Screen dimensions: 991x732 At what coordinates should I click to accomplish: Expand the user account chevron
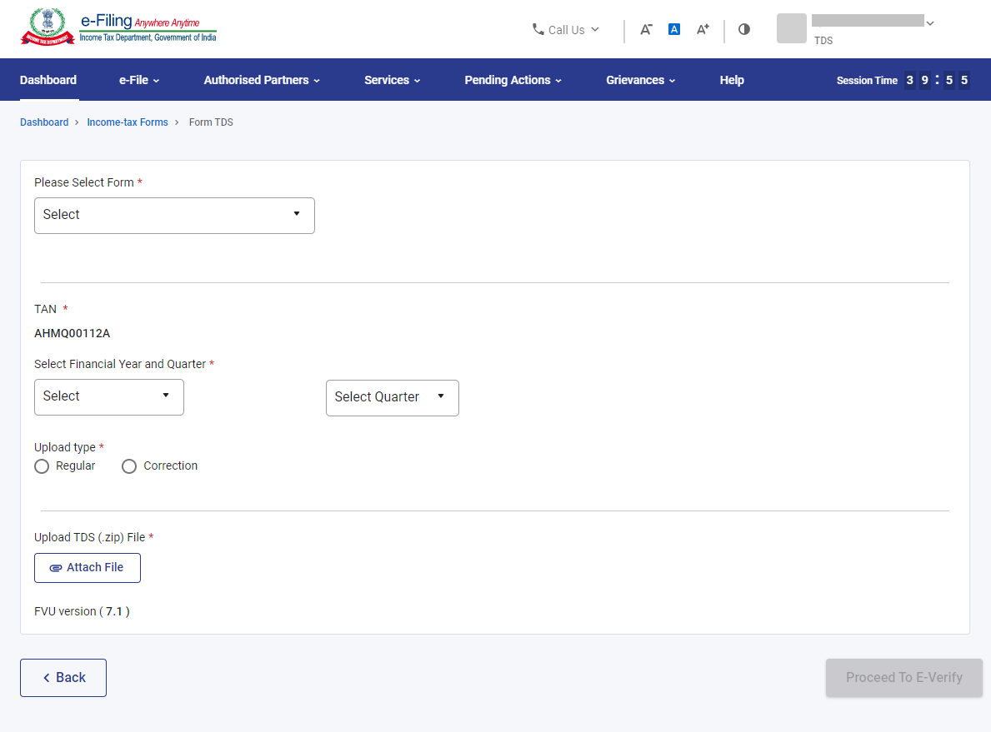pyautogui.click(x=930, y=23)
